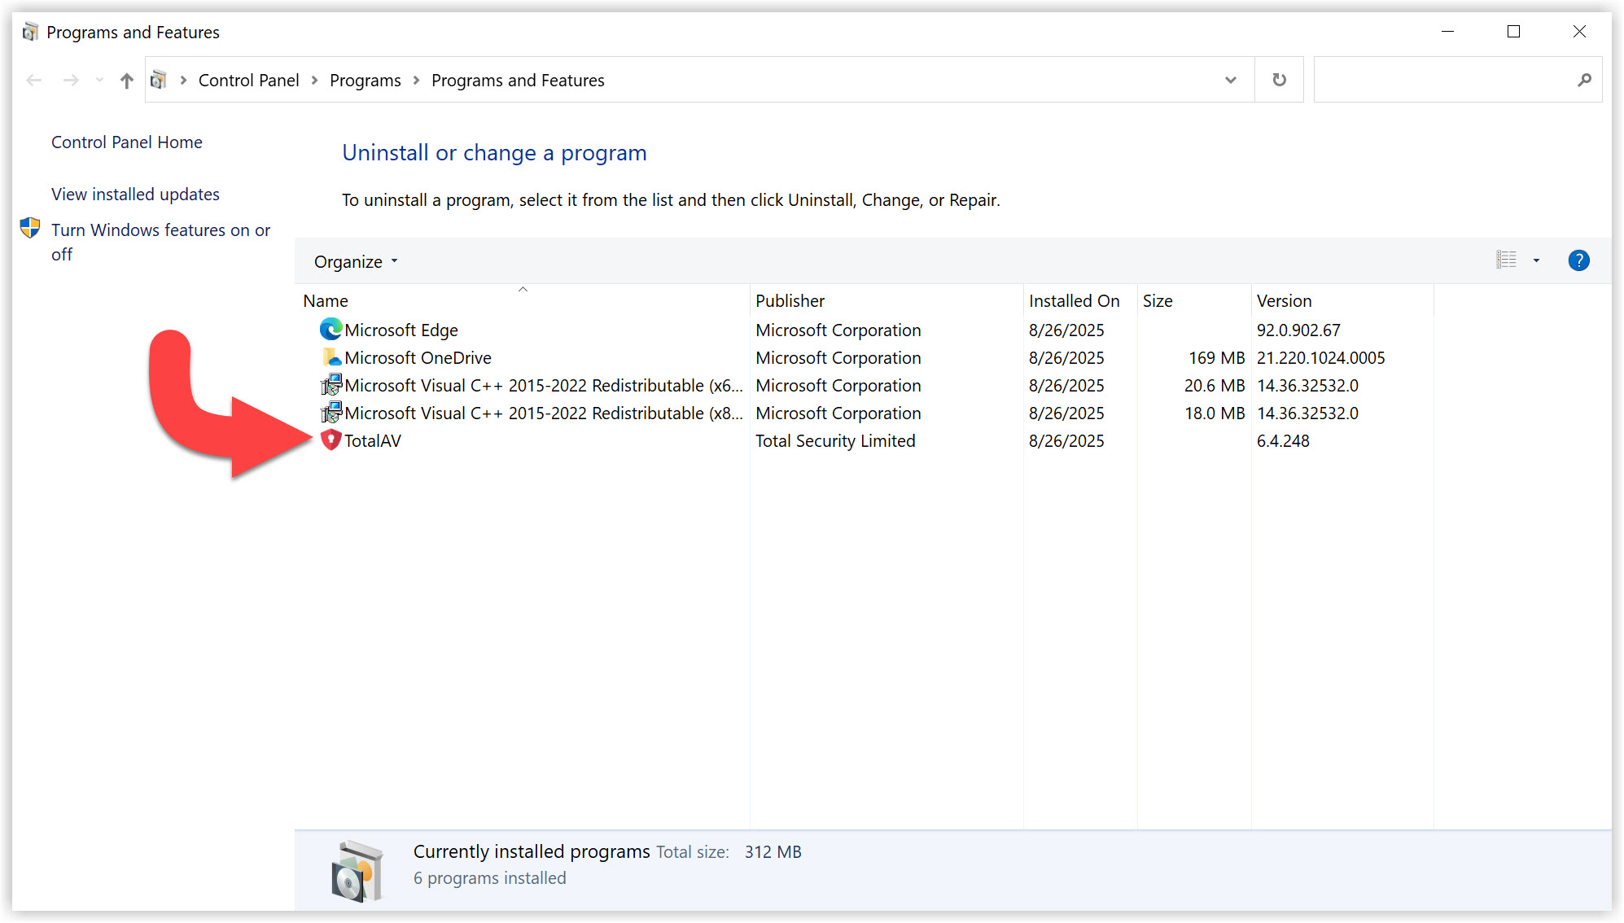Click the refresh icon beside address bar
1624x923 pixels.
pyautogui.click(x=1279, y=80)
